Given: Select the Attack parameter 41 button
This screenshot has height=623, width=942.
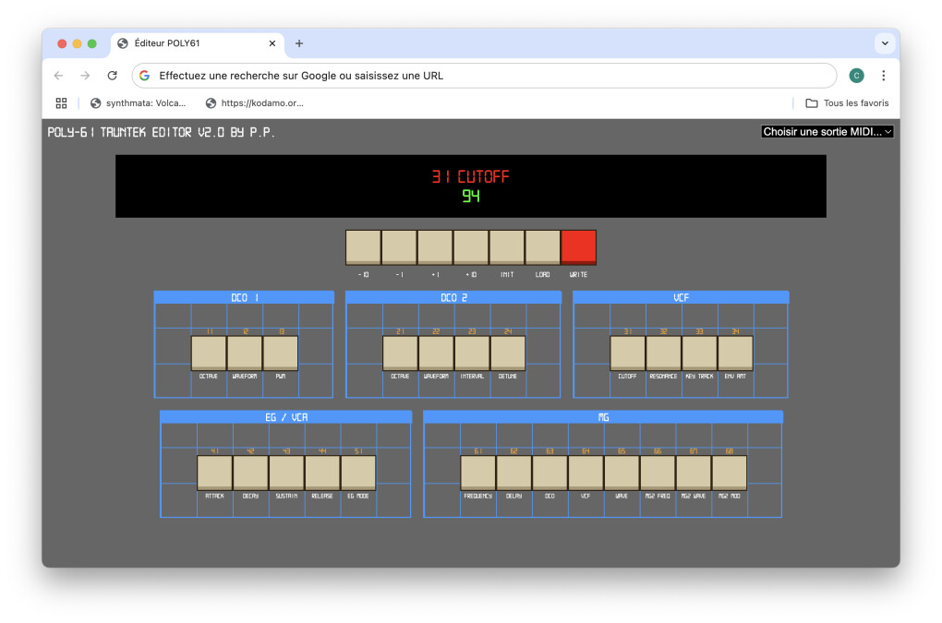Looking at the screenshot, I should click(x=214, y=473).
